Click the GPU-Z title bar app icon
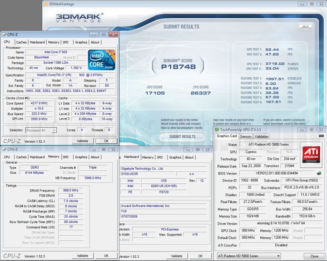Viewport: 327px width, 261px height. click(217, 130)
